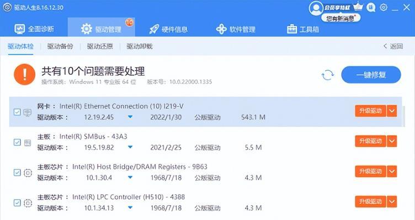Uncheck the Intel SMBus 43A3 checkbox

coord(17,142)
